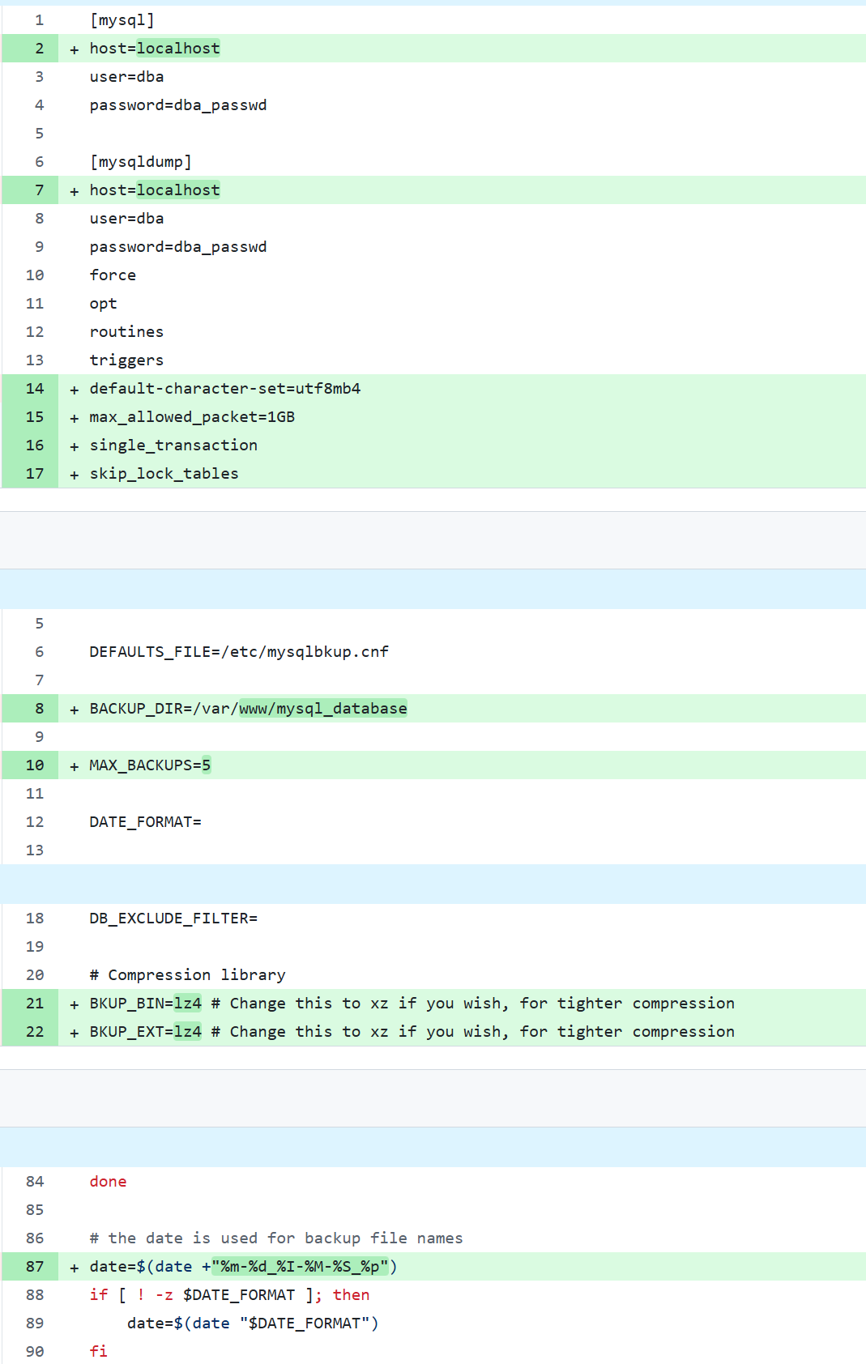Image resolution: width=866 pixels, height=1364 pixels.
Task: Expand hidden lines above the 'done' line
Action: [x=433, y=1147]
